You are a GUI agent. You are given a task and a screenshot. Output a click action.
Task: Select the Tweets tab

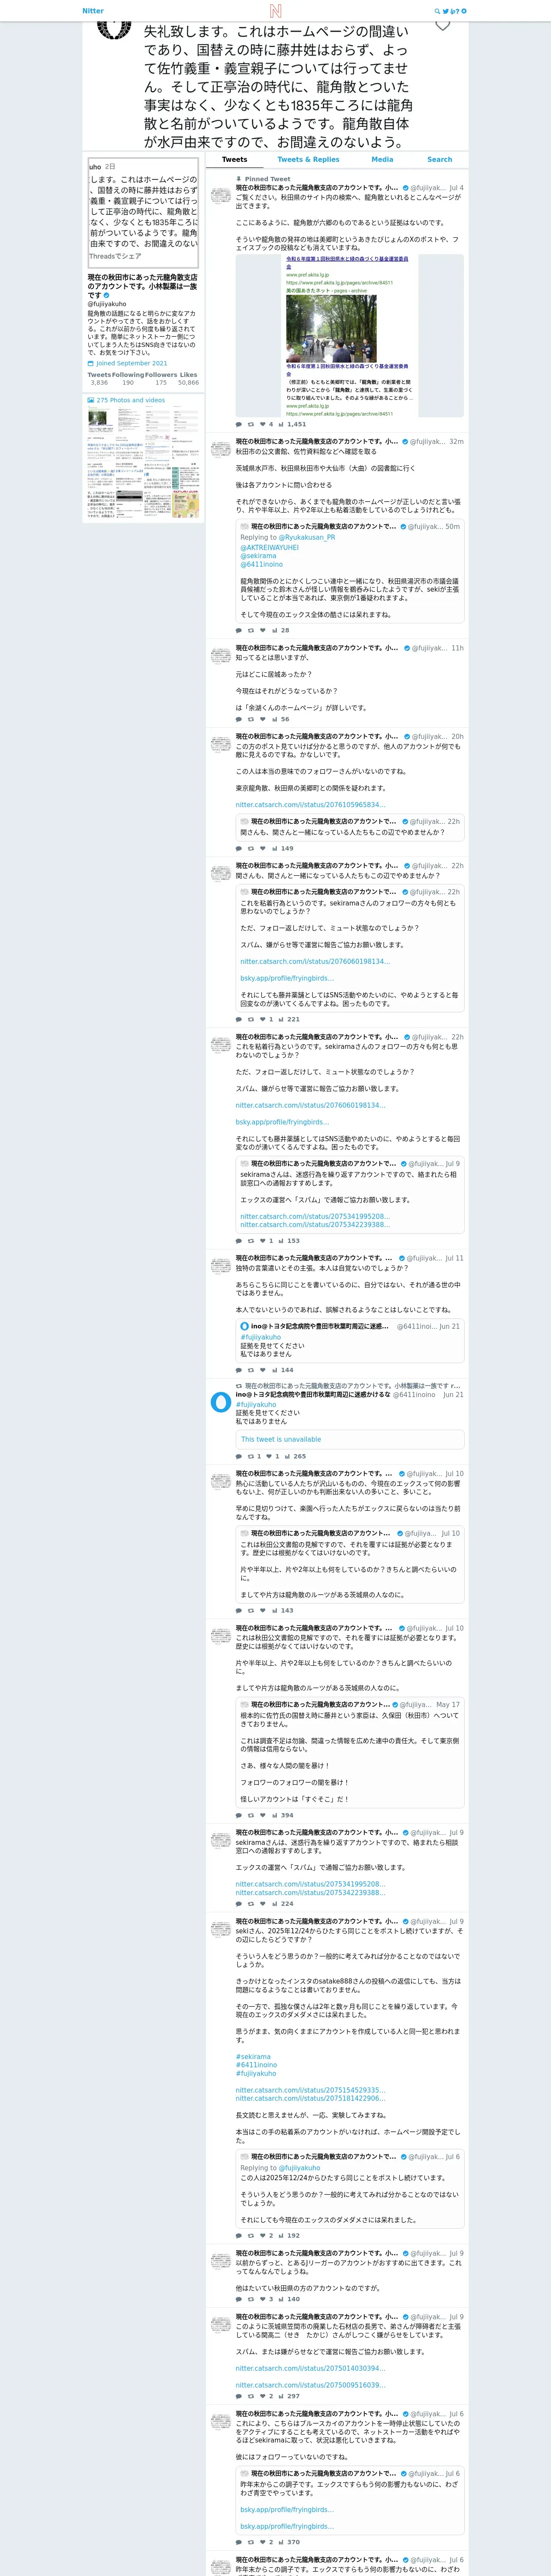(235, 160)
